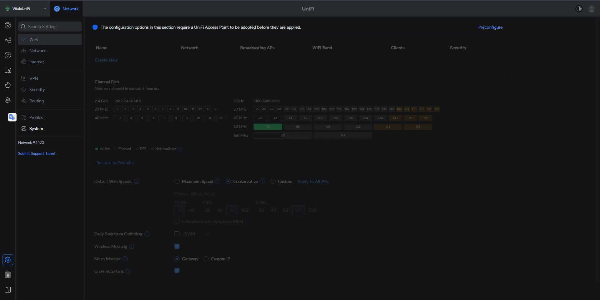This screenshot has width=600, height=300.
Task: Open the system log list icon
Action: coord(8,275)
